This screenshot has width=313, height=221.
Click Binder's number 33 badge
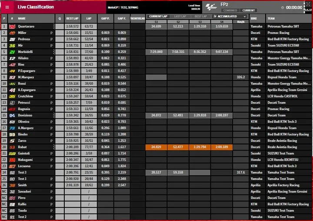click(12, 134)
